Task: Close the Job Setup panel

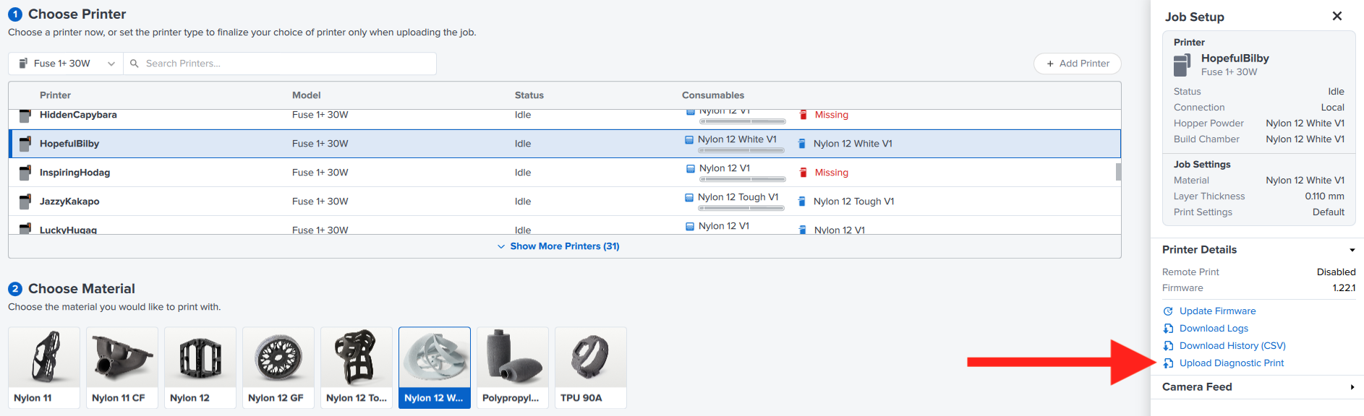Action: 1337,16
